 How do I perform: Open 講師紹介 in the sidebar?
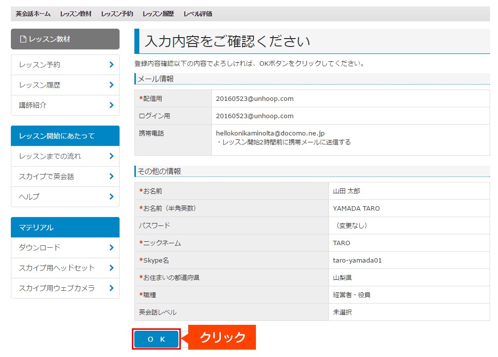(x=65, y=105)
